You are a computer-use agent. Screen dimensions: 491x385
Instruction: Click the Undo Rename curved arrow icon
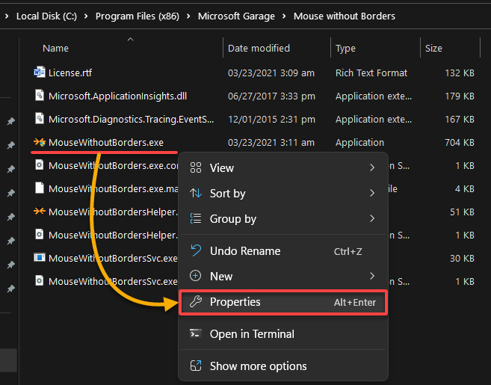coord(196,250)
